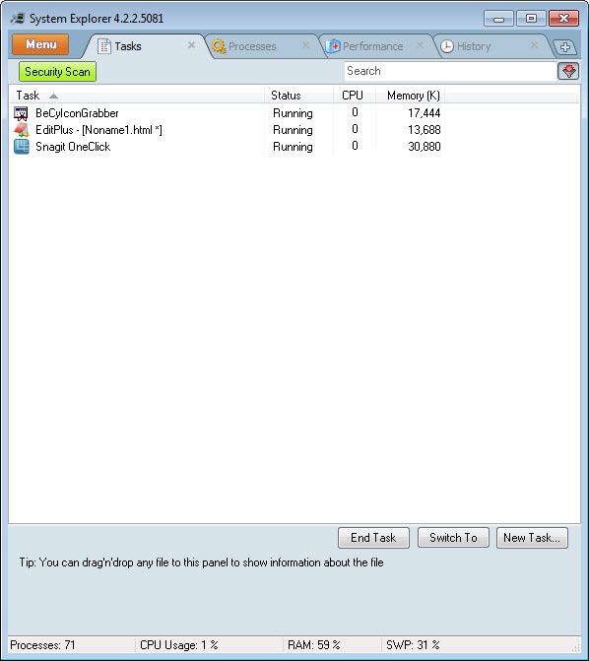Screen dimensions: 589x661
Task: Click the EditPlus task icon
Action: tap(21, 130)
